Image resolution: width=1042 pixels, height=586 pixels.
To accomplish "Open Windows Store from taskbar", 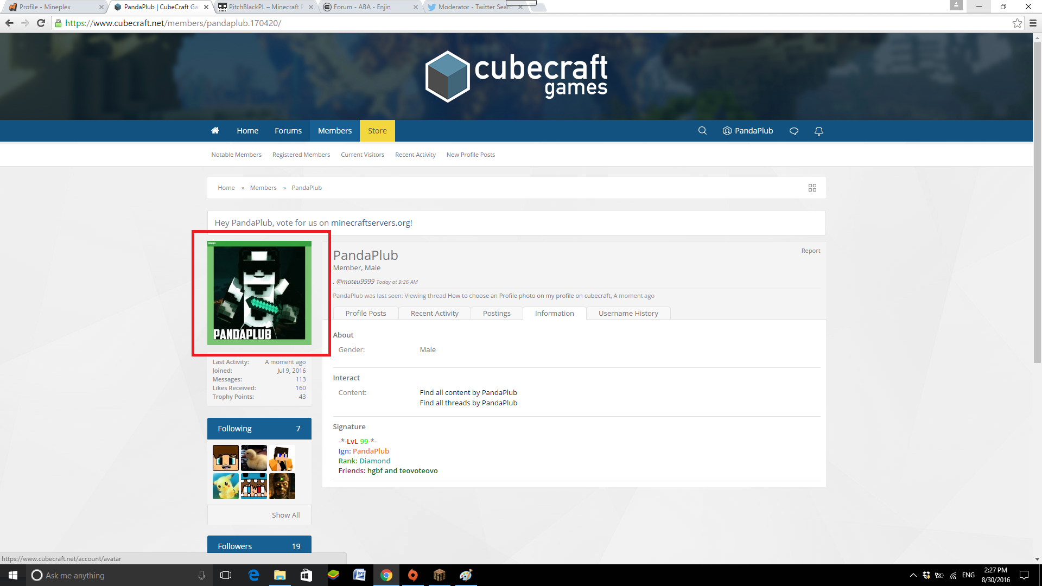I will [x=307, y=575].
